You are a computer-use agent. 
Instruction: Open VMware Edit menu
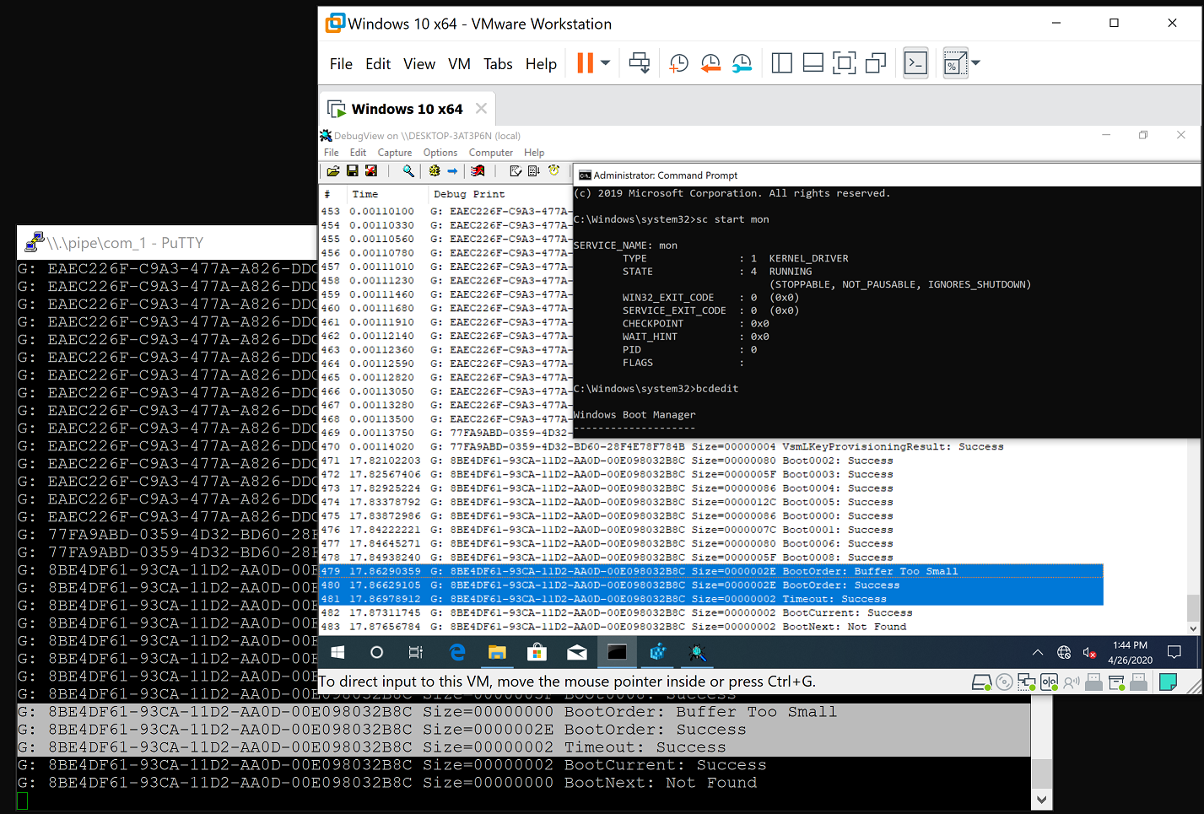pos(378,64)
